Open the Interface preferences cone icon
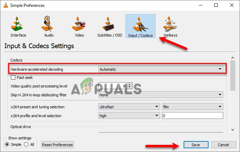This screenshot has height=152, width=240. point(17,24)
